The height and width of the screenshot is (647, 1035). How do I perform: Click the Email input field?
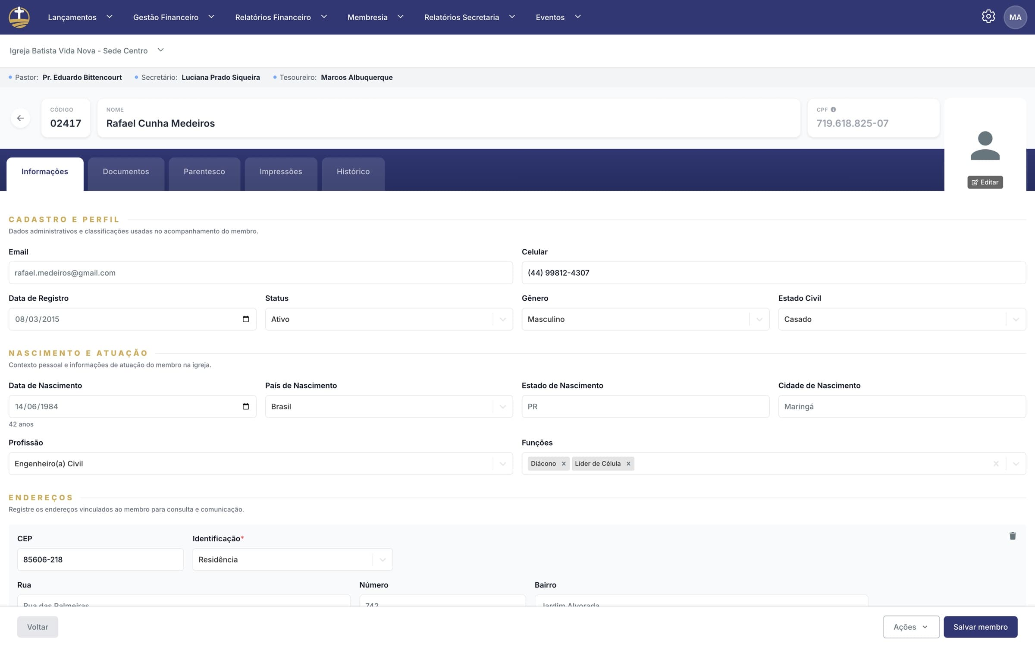260,273
